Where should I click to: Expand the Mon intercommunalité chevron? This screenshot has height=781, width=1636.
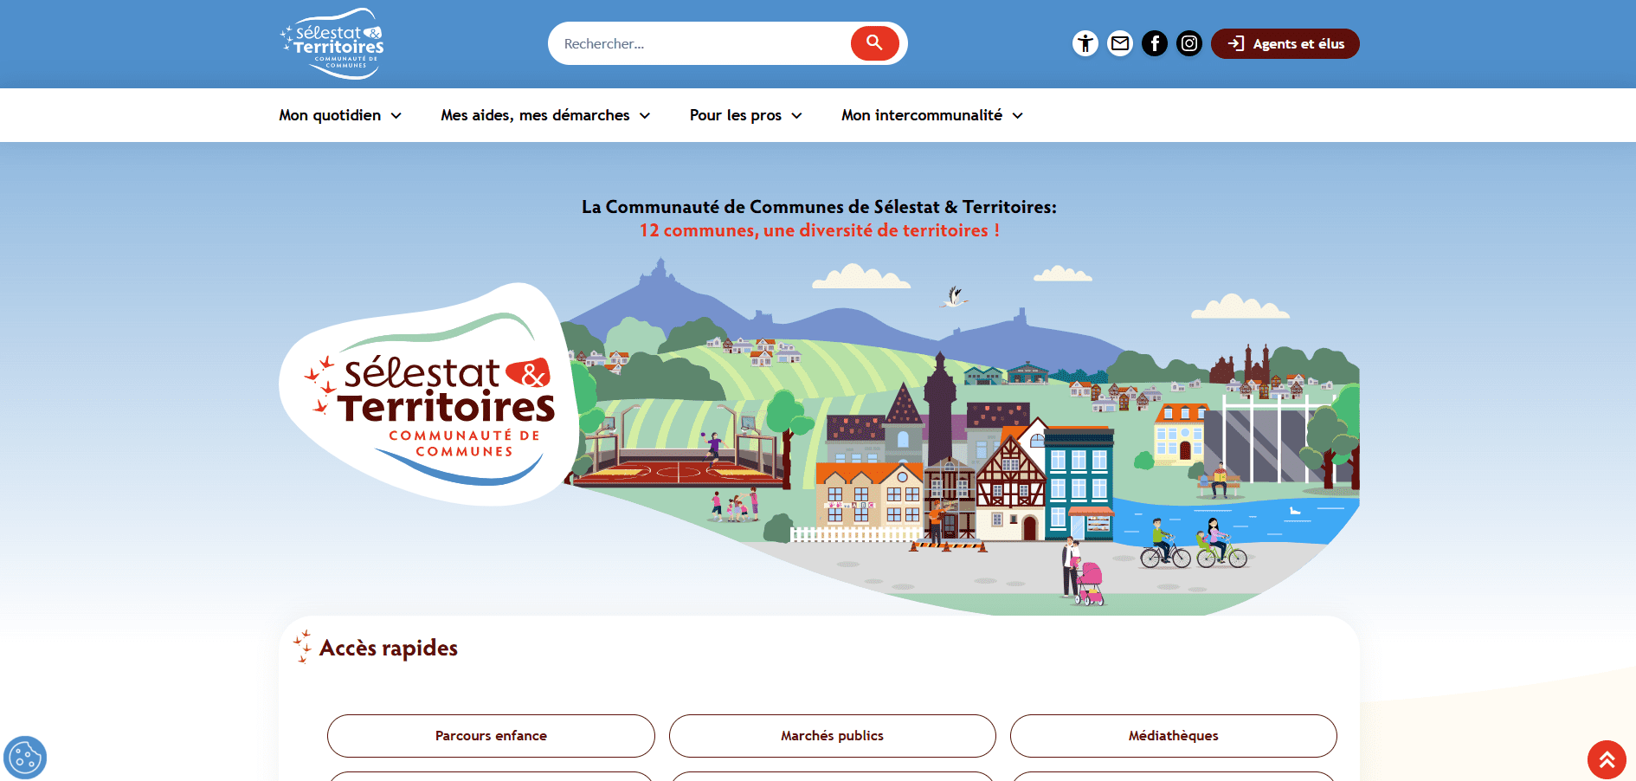pyautogui.click(x=1018, y=116)
